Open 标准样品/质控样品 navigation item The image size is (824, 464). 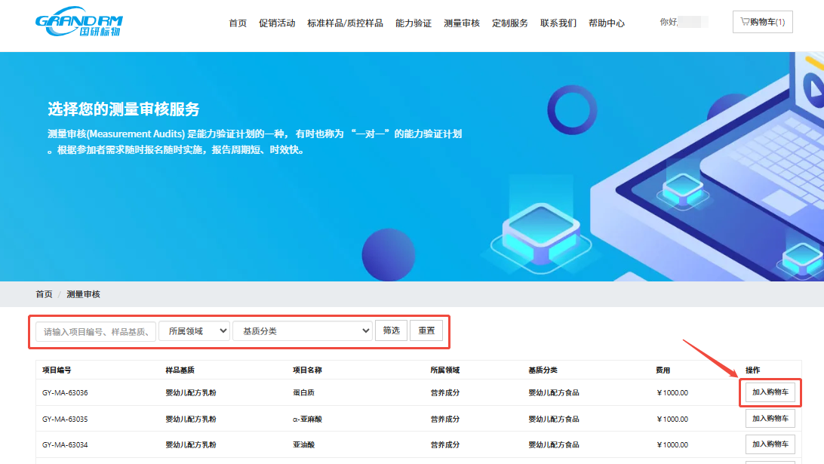(x=345, y=23)
